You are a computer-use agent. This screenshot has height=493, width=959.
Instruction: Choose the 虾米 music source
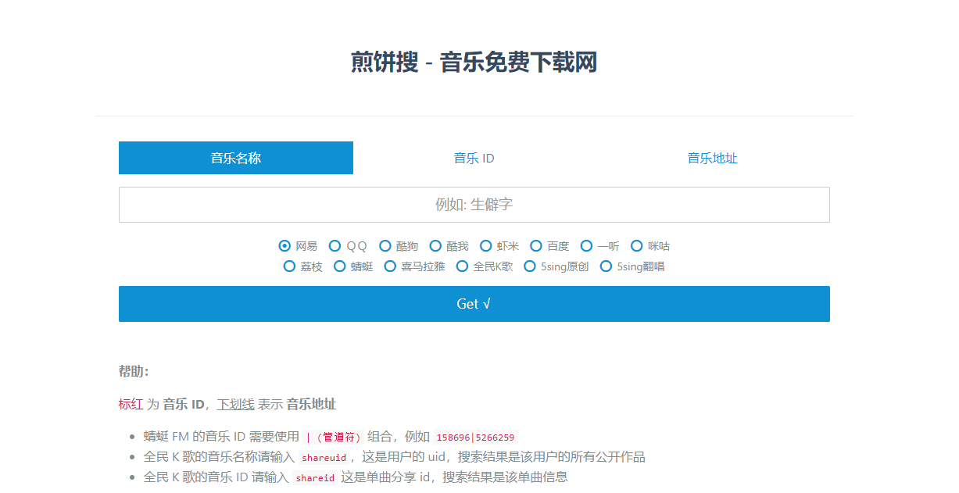pyautogui.click(x=486, y=246)
